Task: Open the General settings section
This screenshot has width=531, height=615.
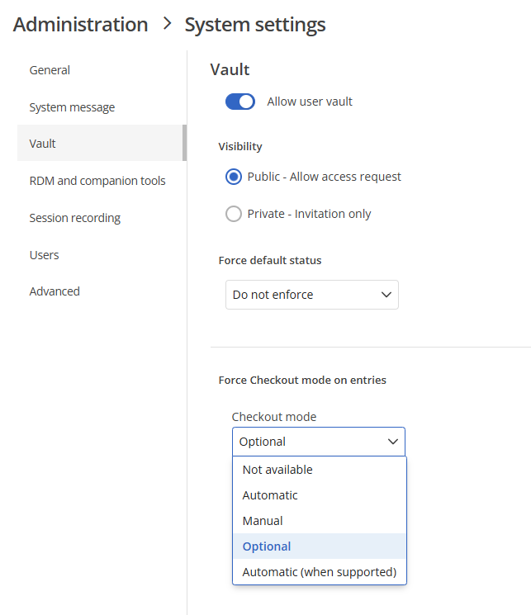Action: coord(50,70)
